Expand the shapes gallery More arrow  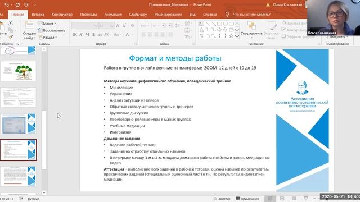tap(237, 36)
